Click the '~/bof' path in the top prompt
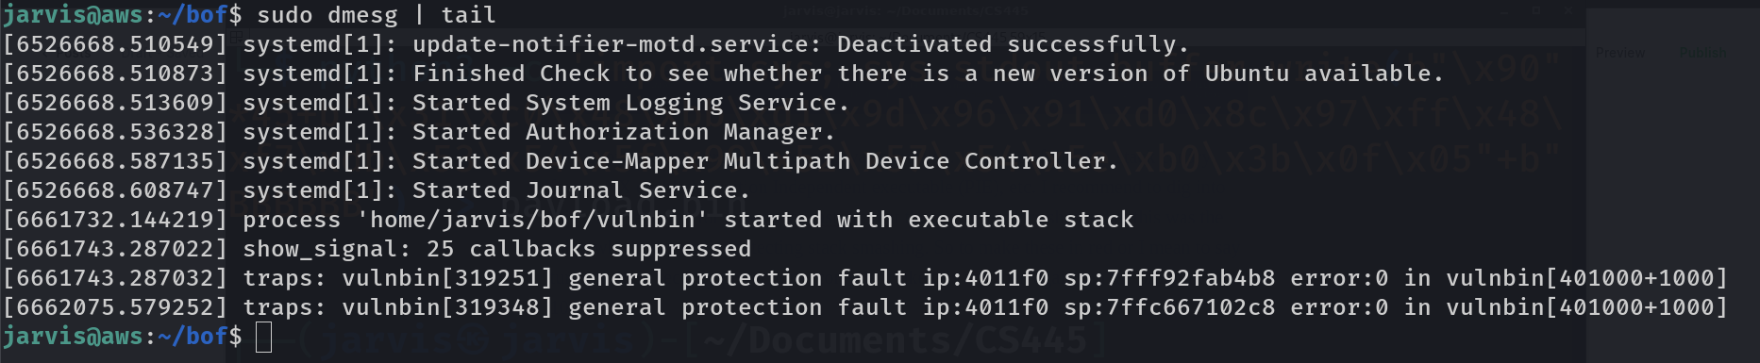1760x363 pixels. (193, 15)
